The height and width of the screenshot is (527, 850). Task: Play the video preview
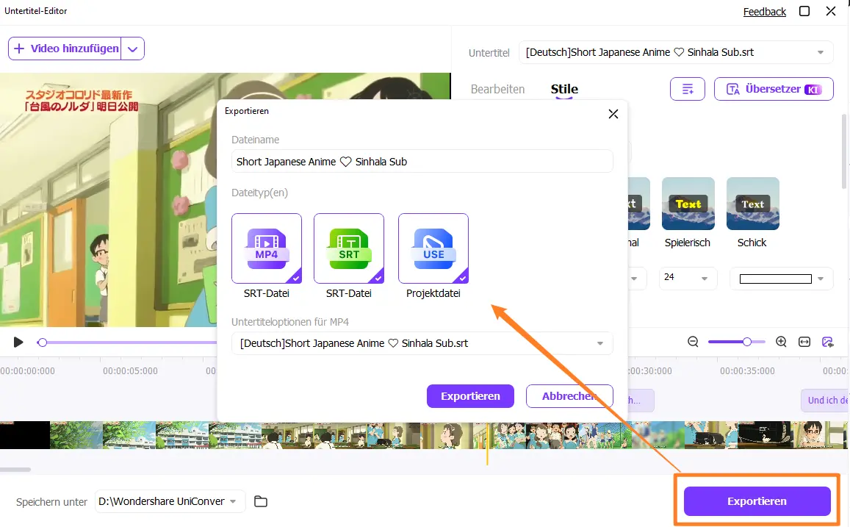[18, 342]
